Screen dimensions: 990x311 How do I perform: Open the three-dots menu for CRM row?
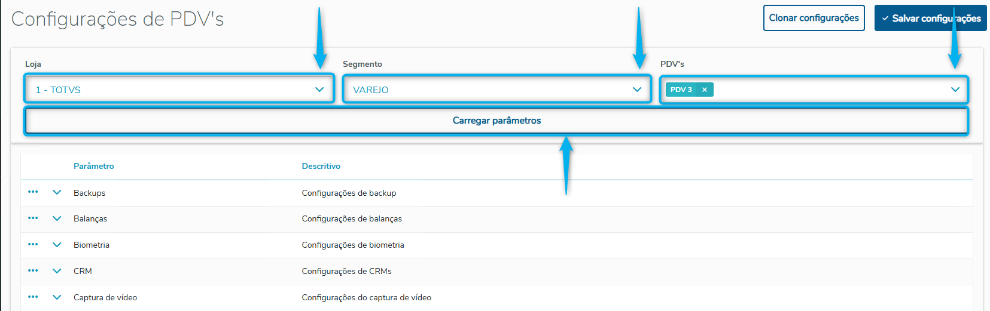[x=33, y=271]
